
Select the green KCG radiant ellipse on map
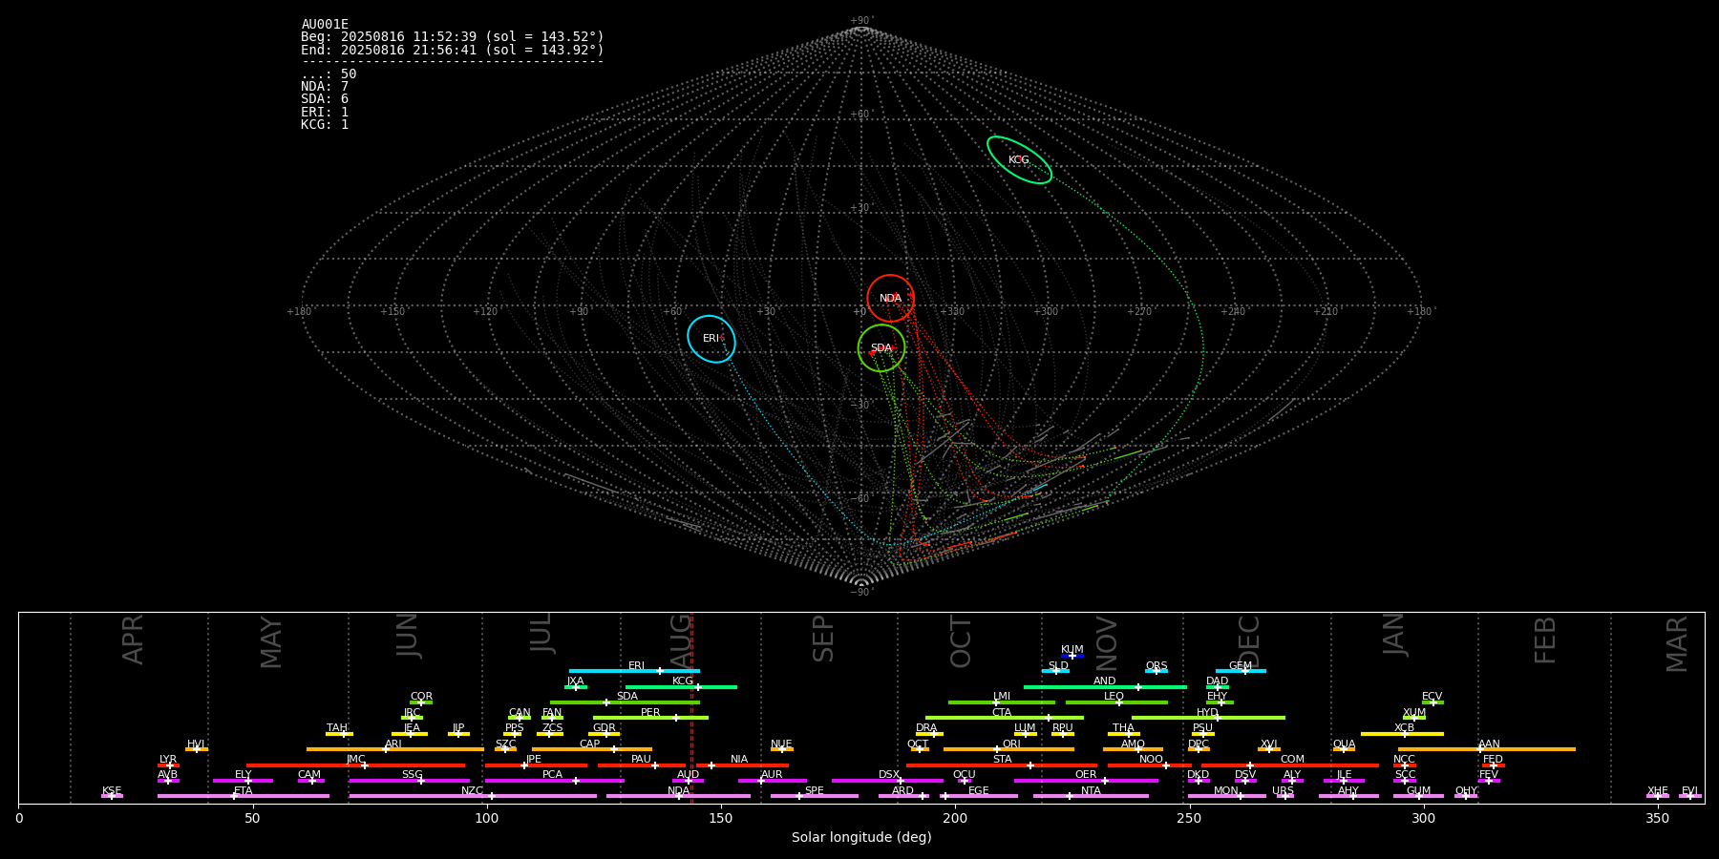pyautogui.click(x=1019, y=160)
